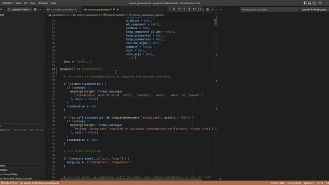Open the View menu

point(19,3)
